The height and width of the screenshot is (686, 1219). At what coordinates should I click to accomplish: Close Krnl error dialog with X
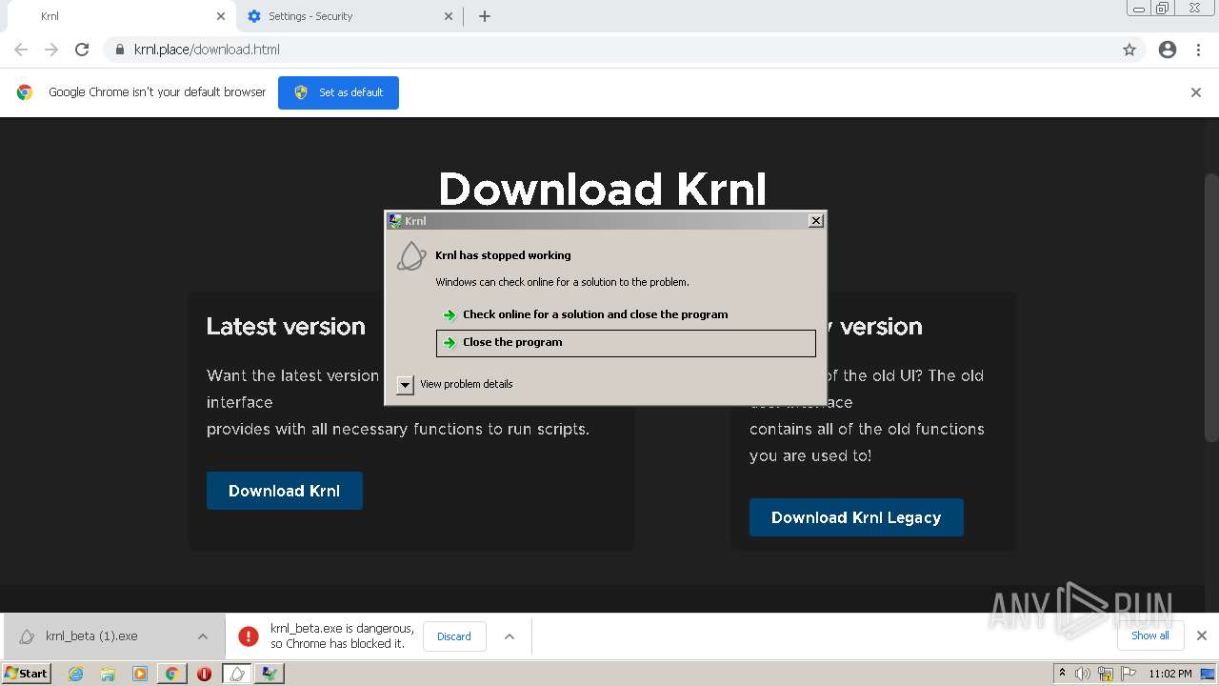tap(816, 220)
